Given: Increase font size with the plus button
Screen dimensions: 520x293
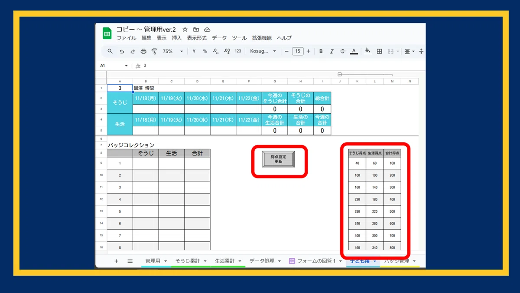Looking at the screenshot, I should [309, 51].
